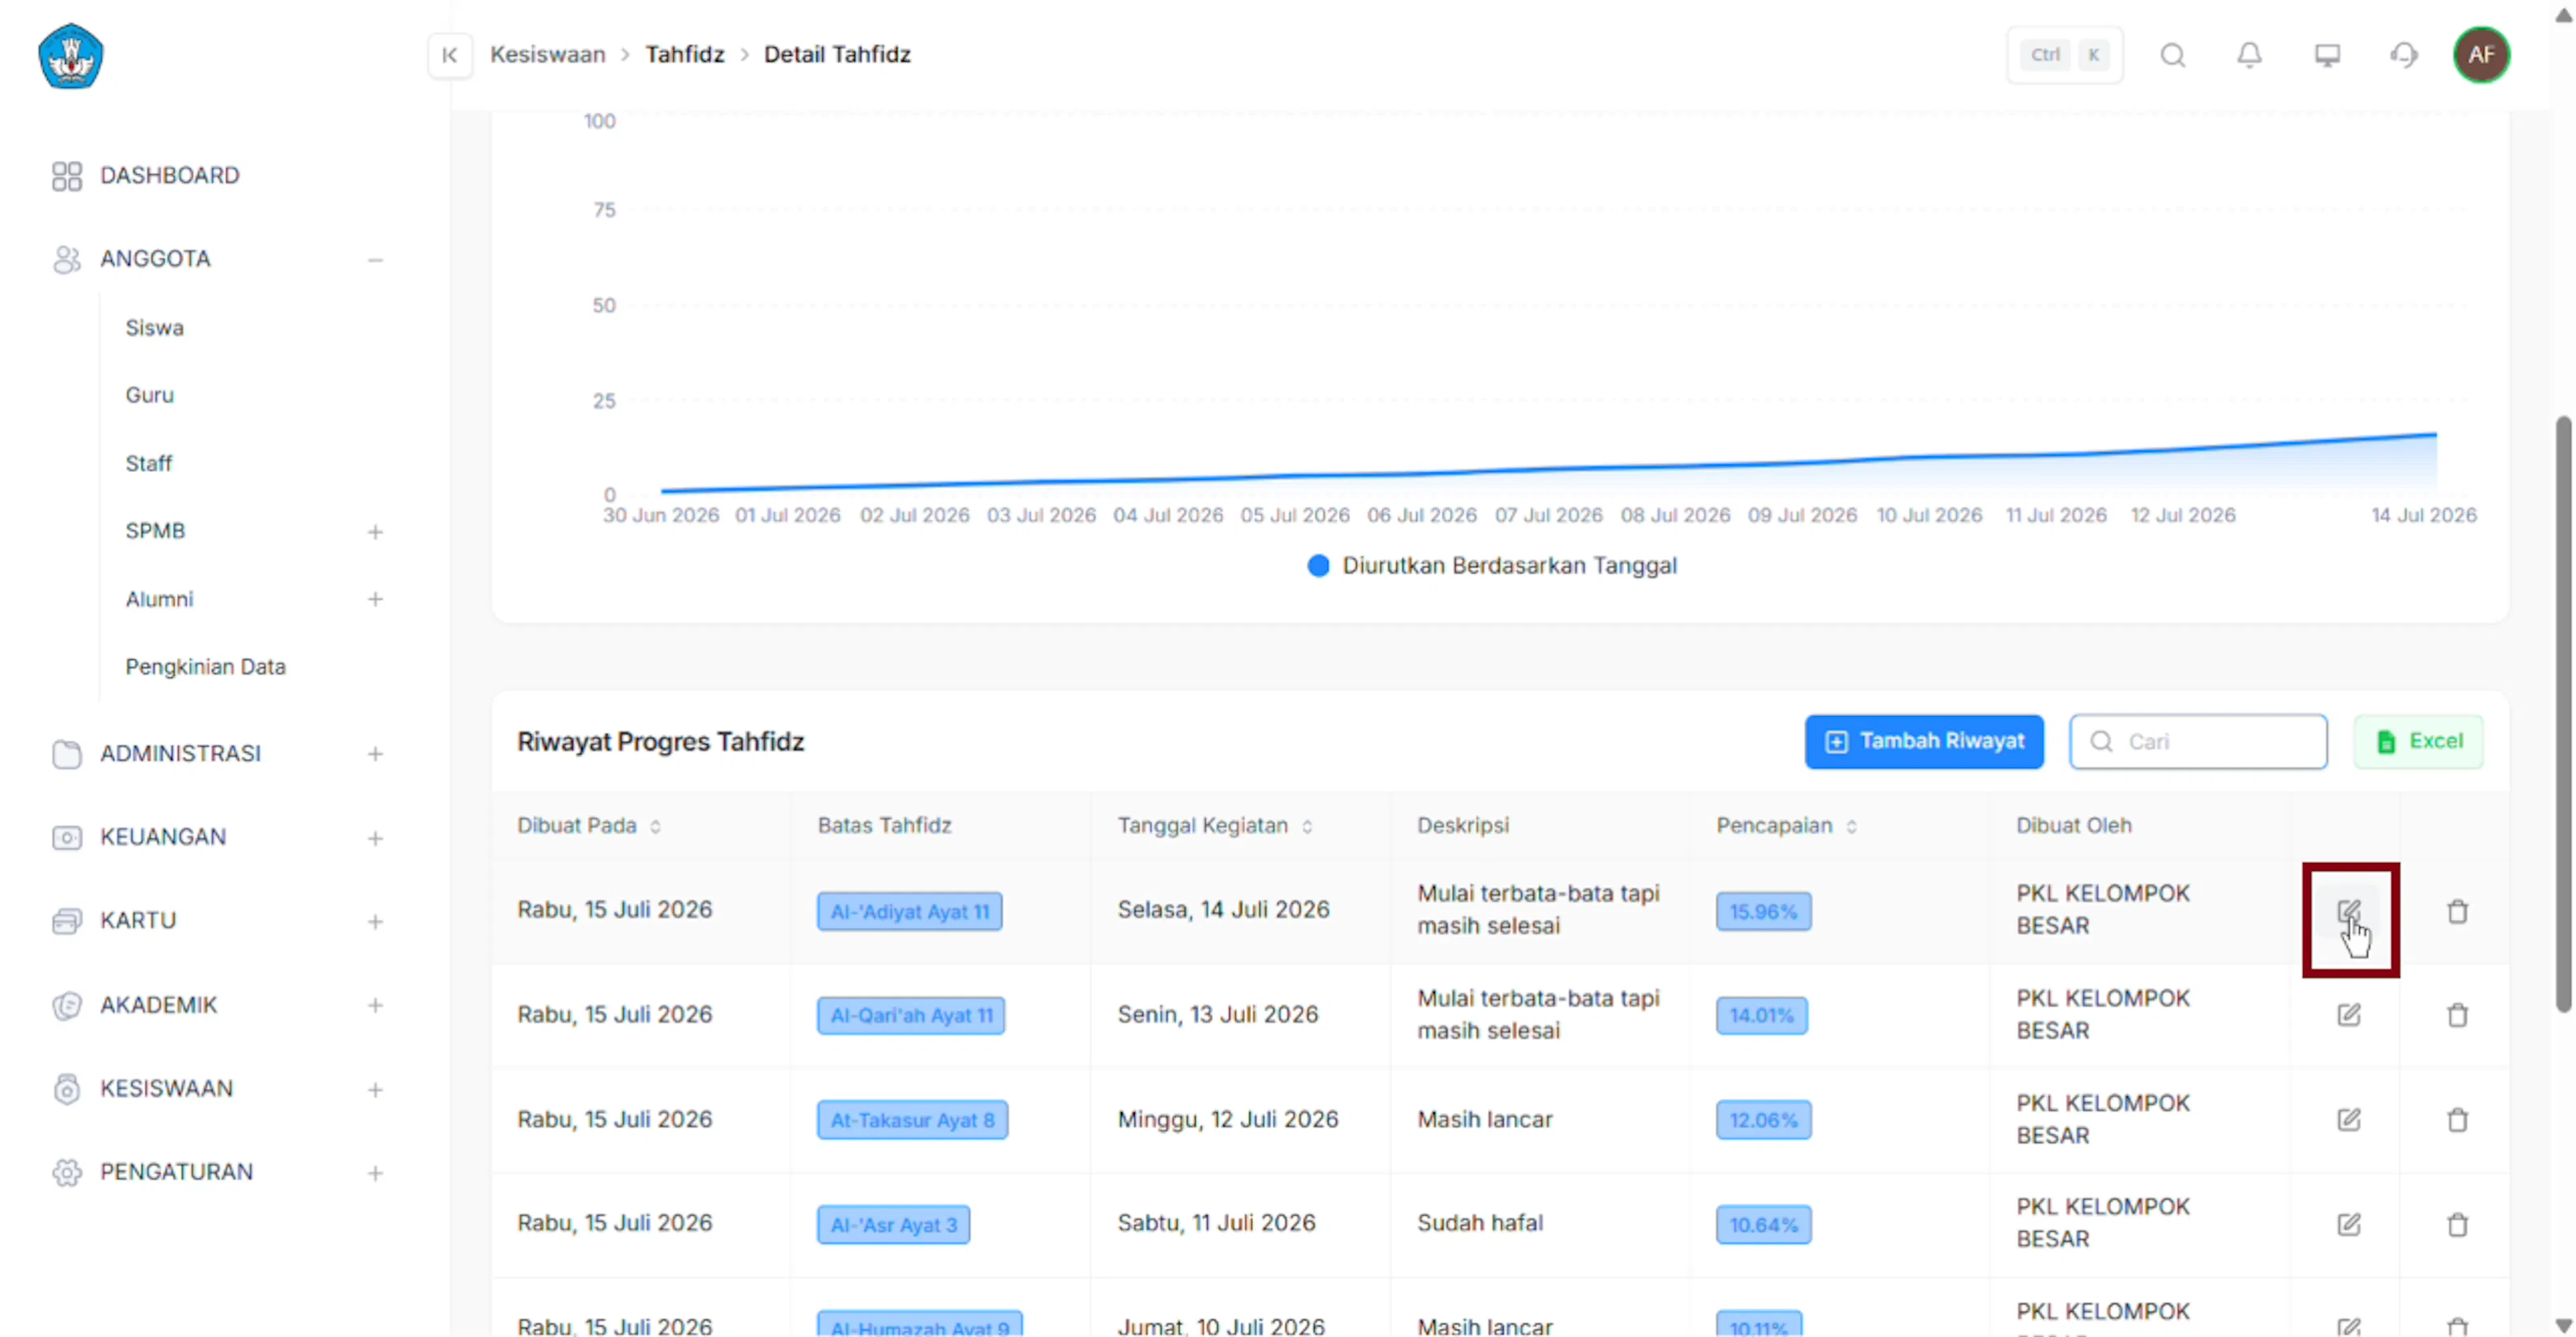Sort the table by Tanggal Kegiatan
The height and width of the screenshot is (1337, 2576).
1306,826
